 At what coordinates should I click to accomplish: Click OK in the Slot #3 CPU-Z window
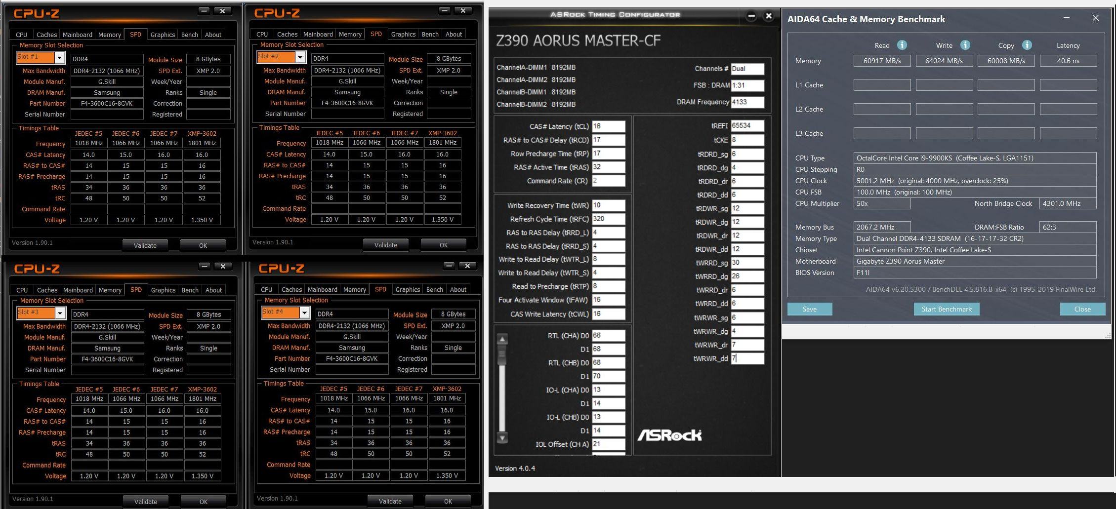[x=204, y=502]
